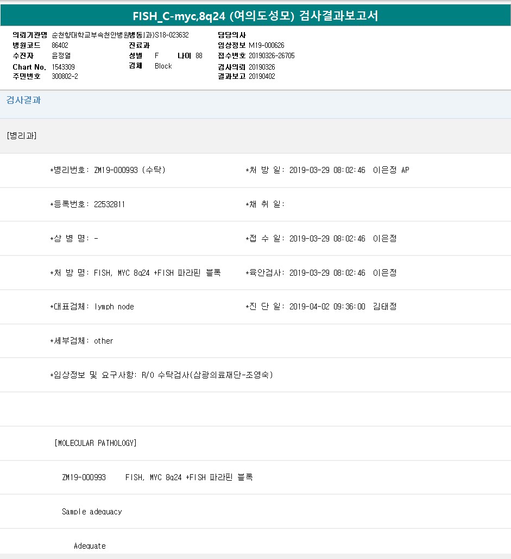511x559 pixels.
Task: Click the report title FISH_C-myc,8q24 header
Action: tap(255, 16)
